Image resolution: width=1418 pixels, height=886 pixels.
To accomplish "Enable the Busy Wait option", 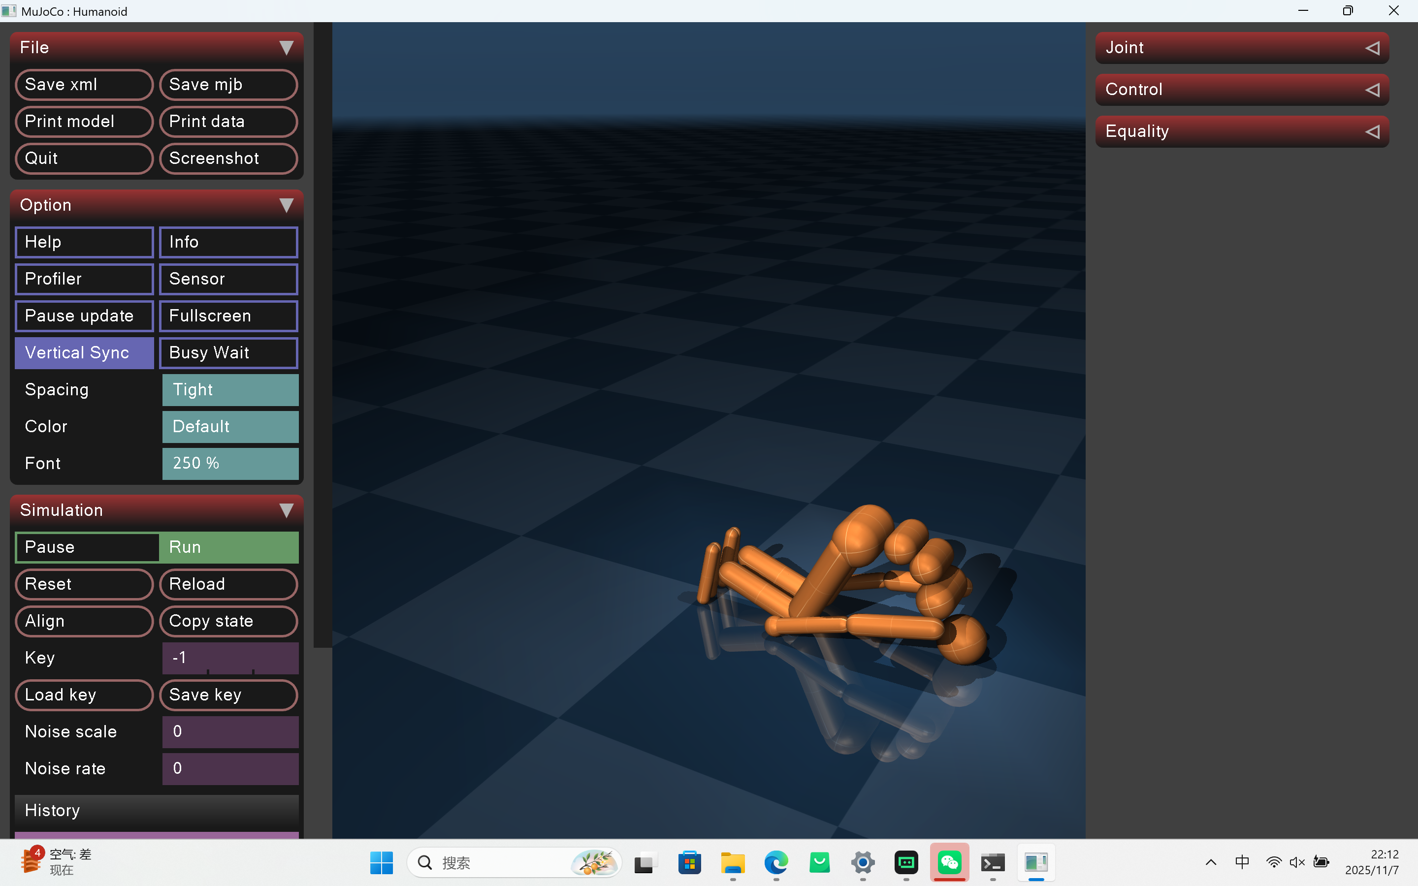I will coord(228,353).
